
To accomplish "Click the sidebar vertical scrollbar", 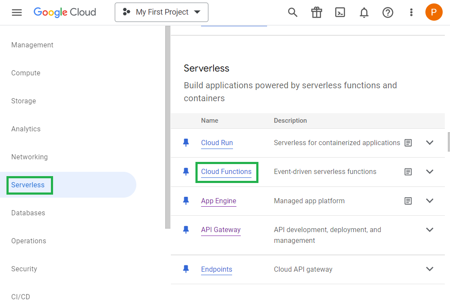I will (x=168, y=127).
